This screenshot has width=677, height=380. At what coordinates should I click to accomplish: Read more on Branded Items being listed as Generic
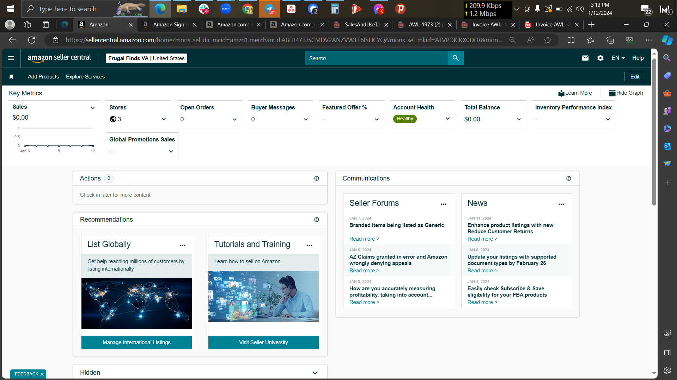364,239
